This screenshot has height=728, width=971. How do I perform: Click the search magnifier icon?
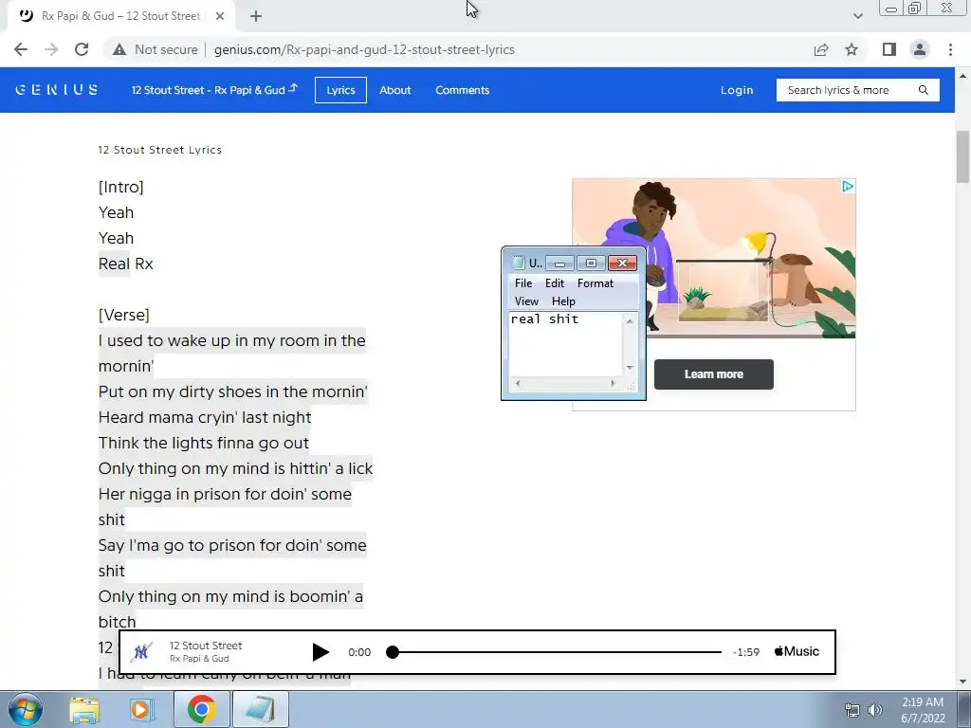[924, 90]
